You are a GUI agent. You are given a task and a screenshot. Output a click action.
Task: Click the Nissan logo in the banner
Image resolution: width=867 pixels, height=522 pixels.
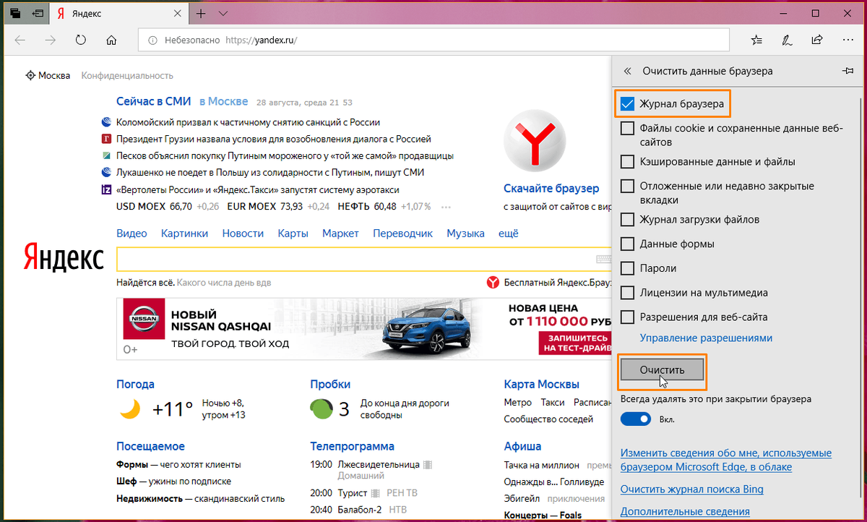143,319
